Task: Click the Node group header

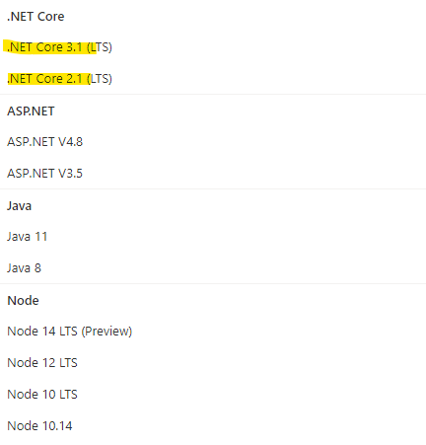Action: click(x=23, y=301)
